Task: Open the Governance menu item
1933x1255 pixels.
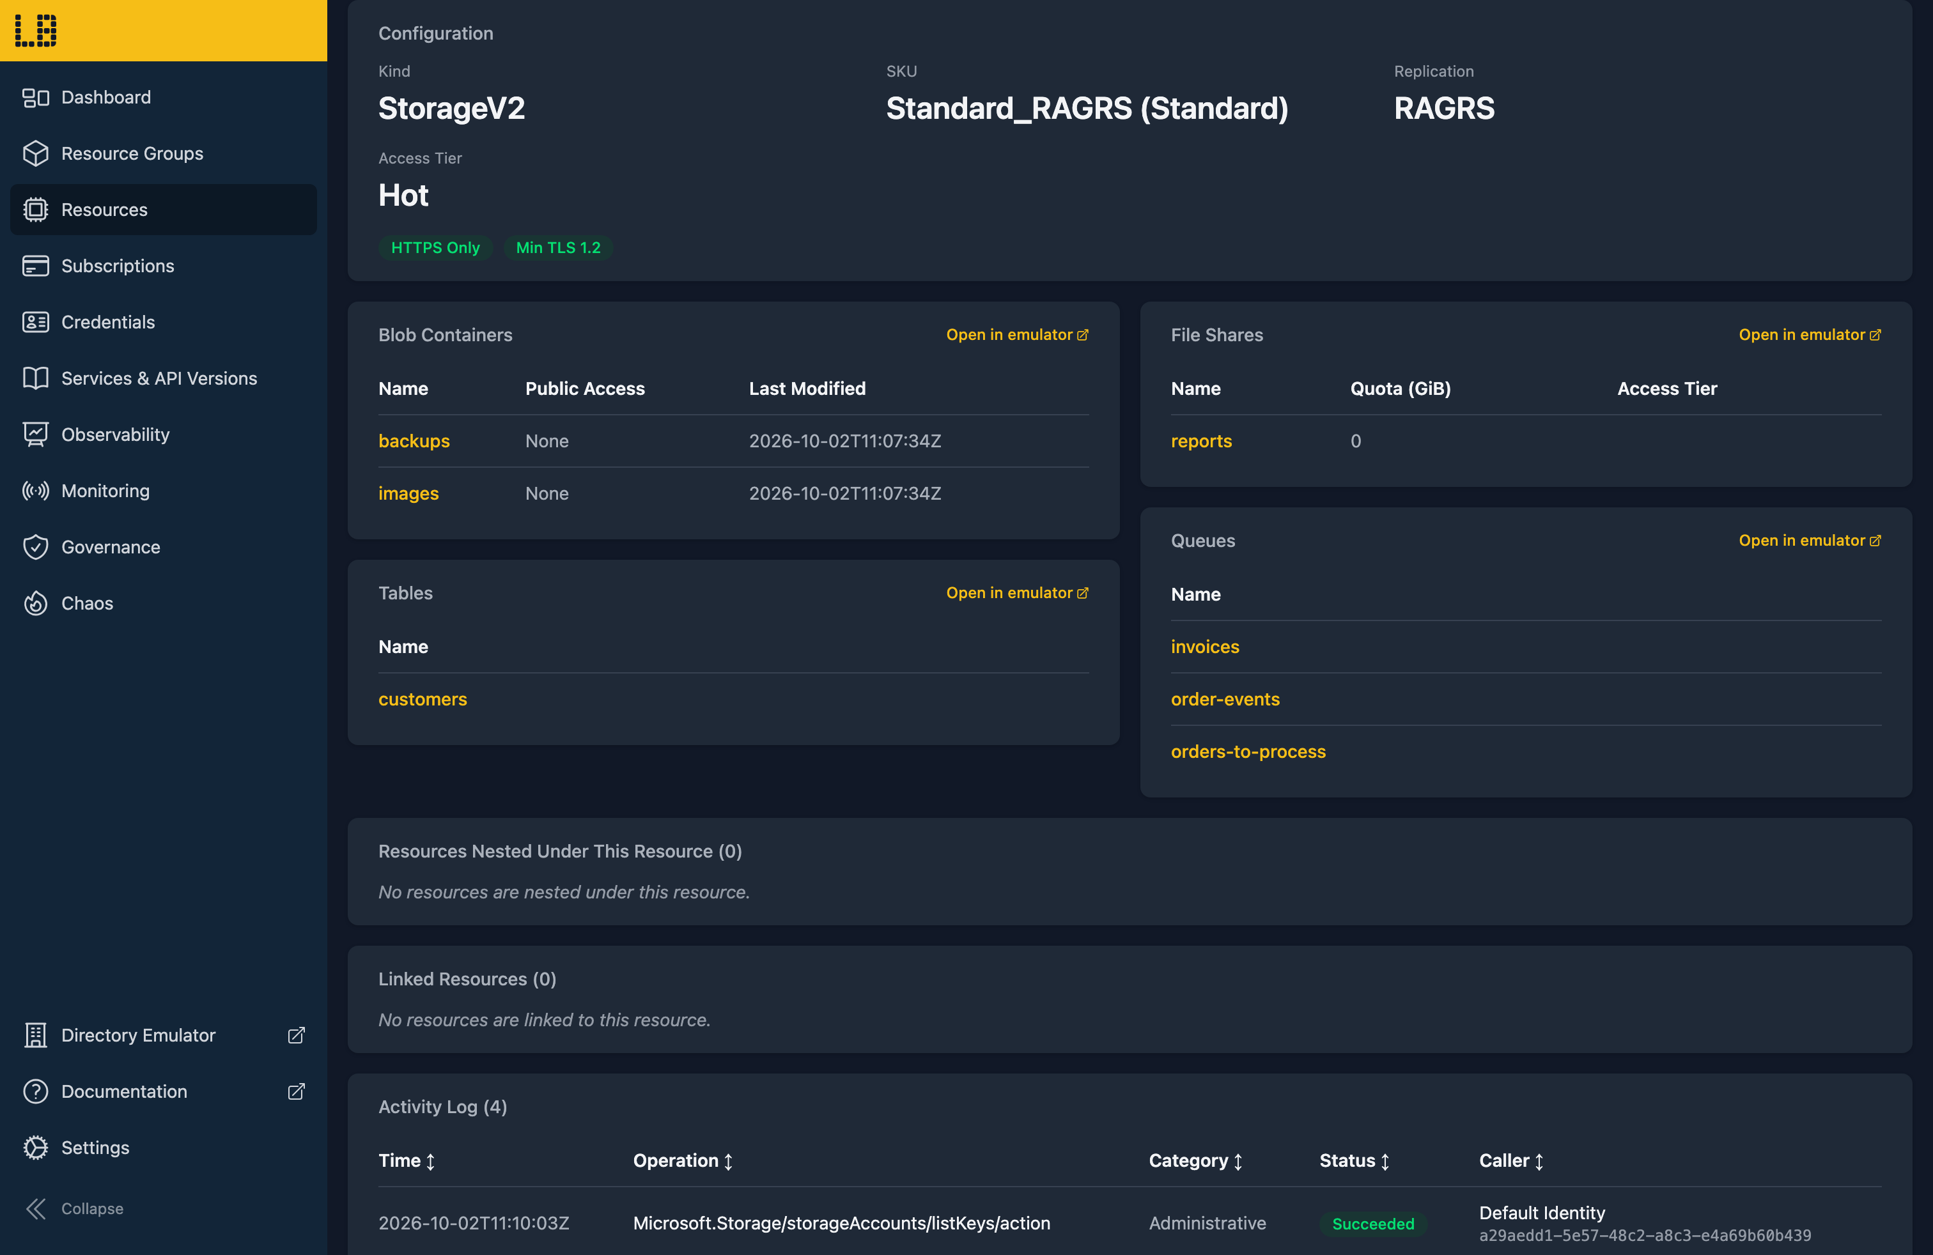Action: [x=163, y=547]
